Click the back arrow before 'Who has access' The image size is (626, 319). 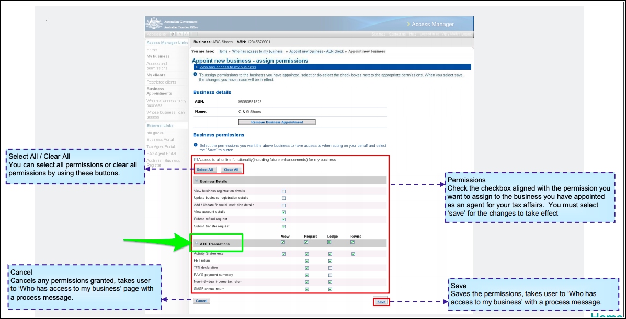coord(196,67)
